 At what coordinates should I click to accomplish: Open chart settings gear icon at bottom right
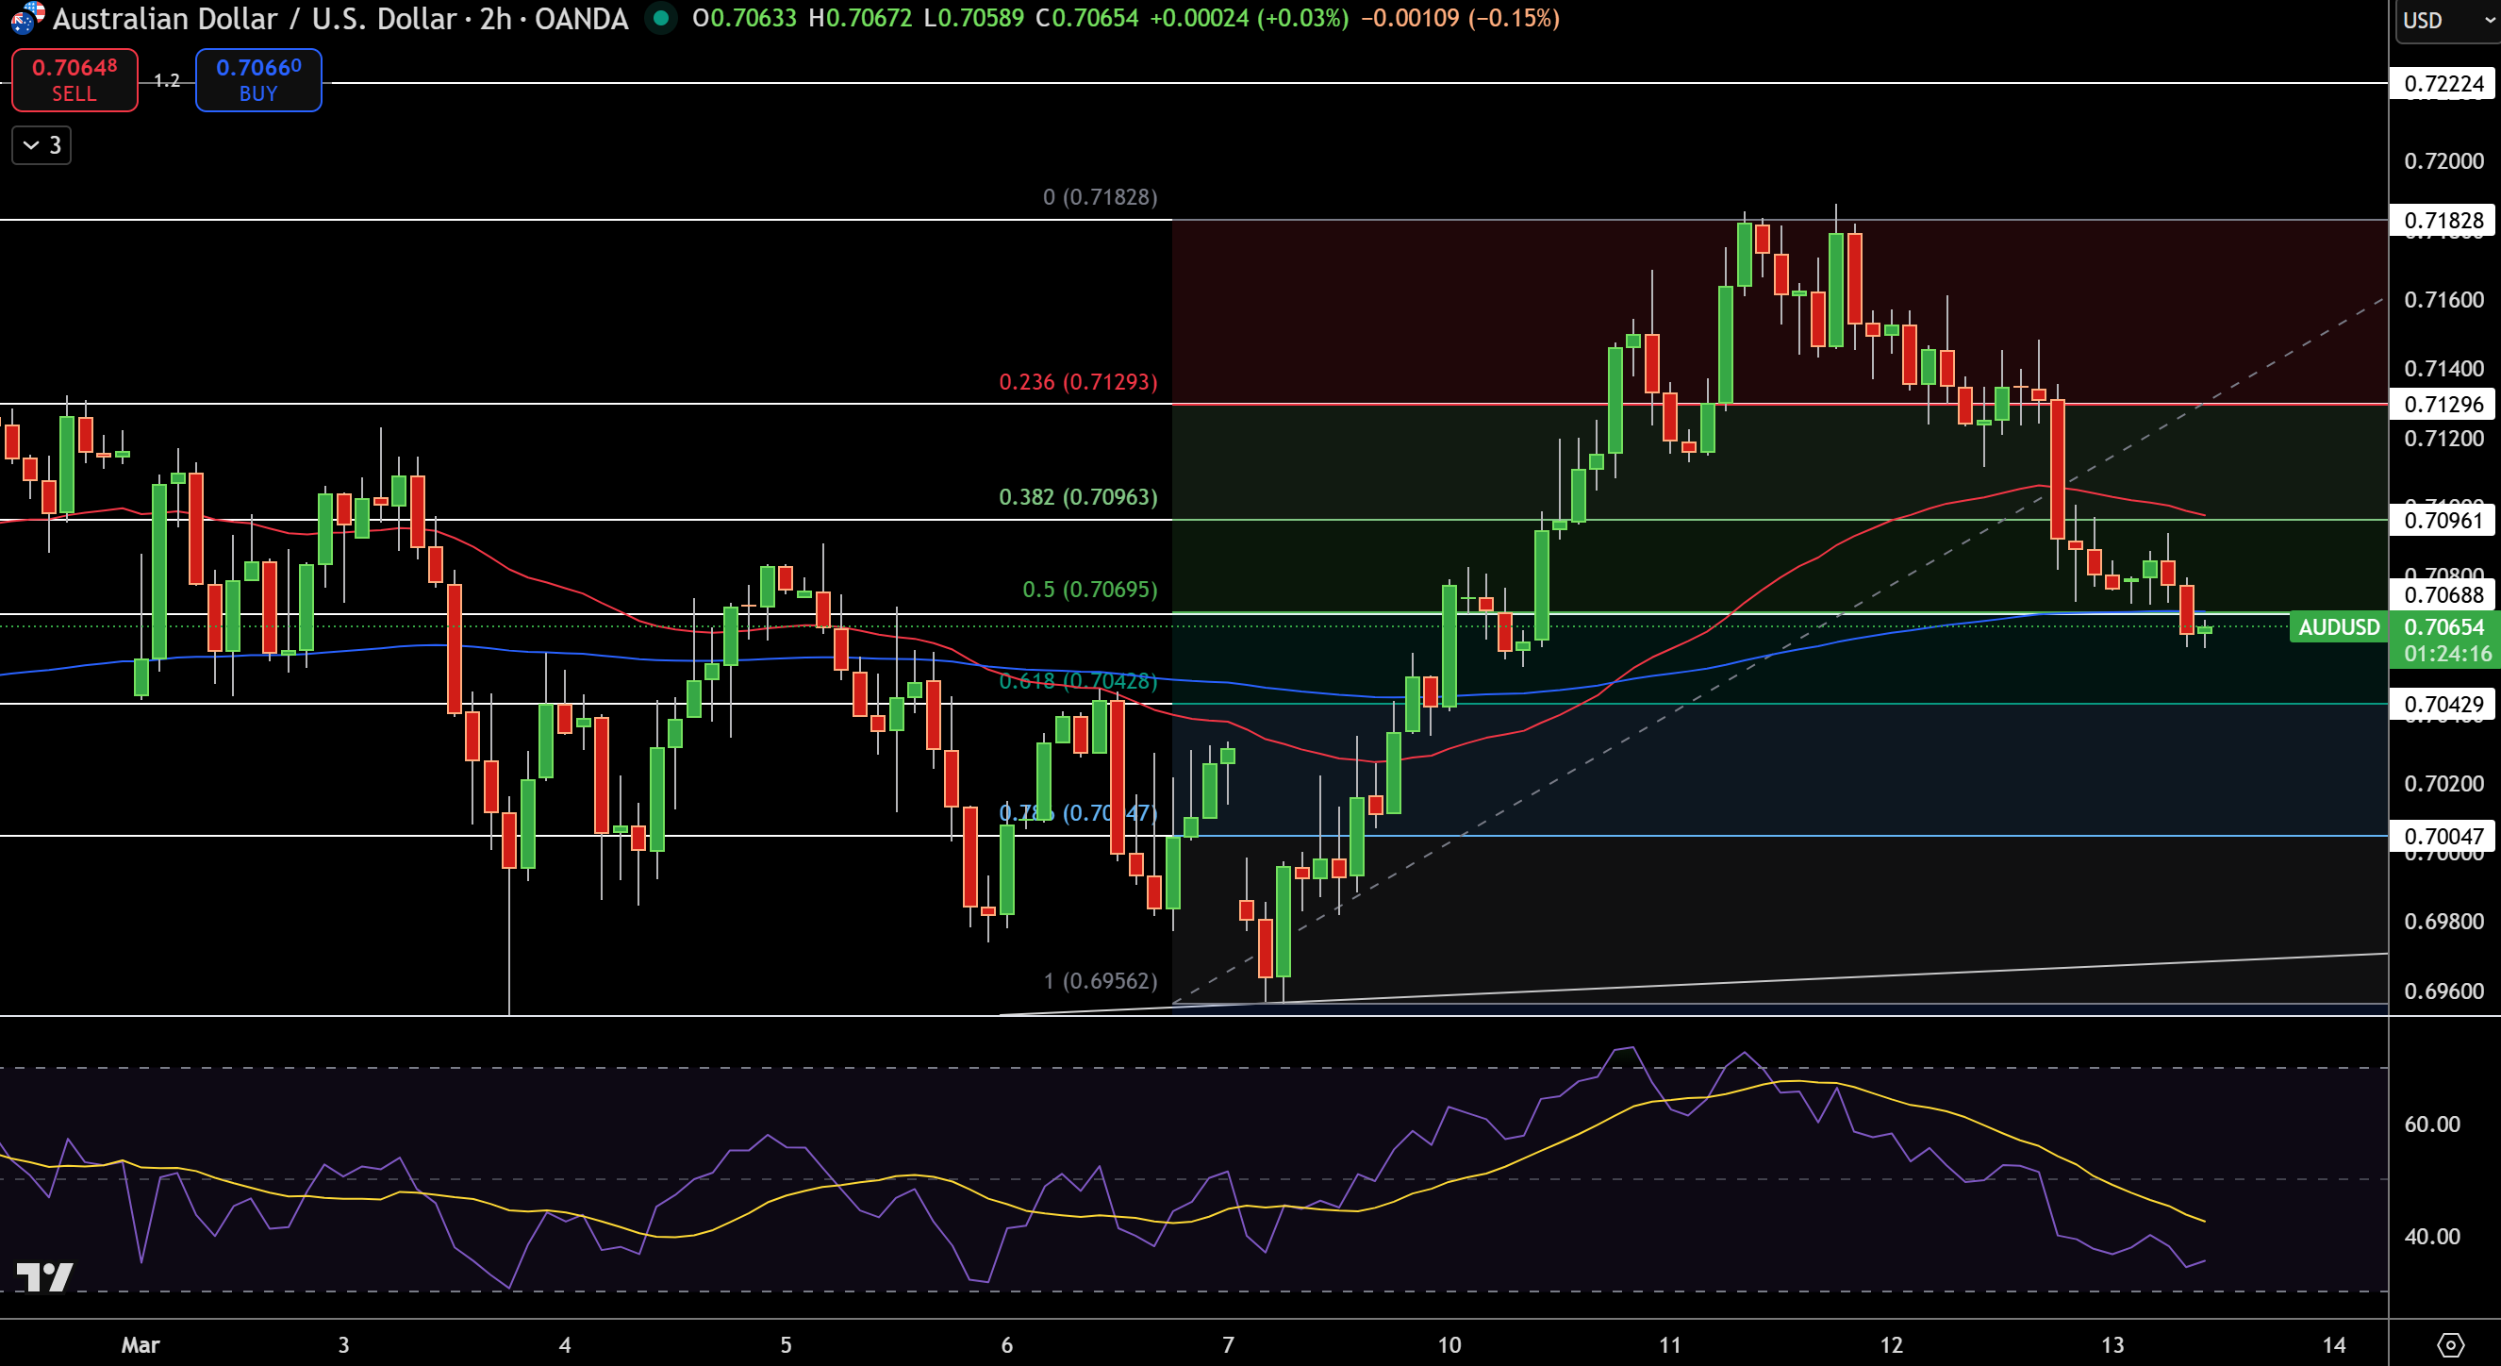[2450, 1344]
